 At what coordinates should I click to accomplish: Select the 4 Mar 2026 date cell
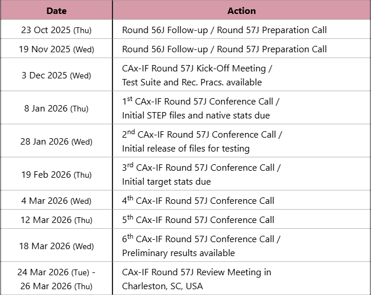coord(56,201)
